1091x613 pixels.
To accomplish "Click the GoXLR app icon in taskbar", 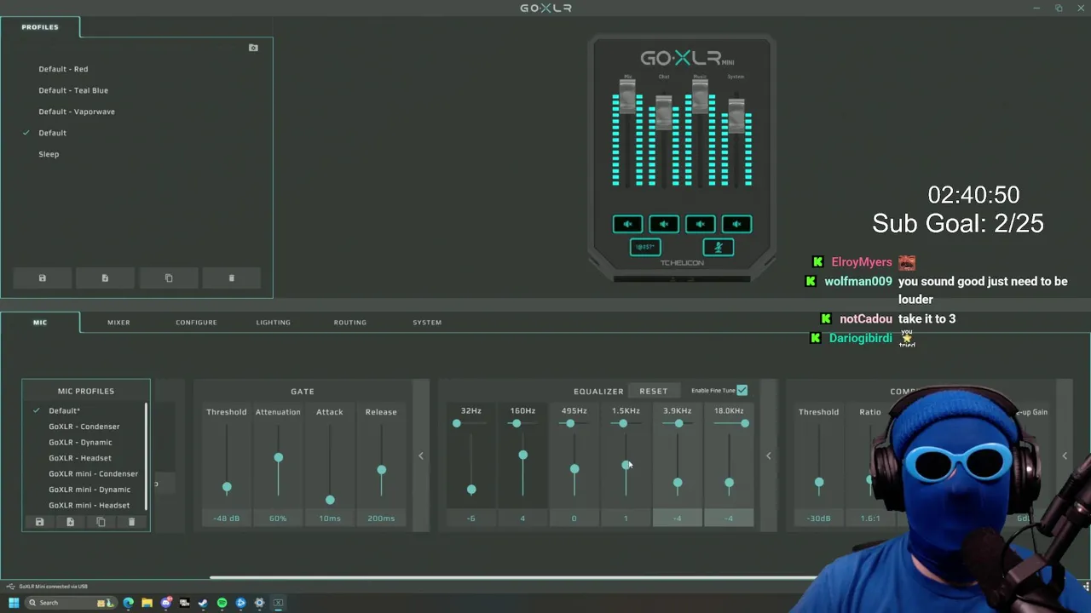I will pos(278,603).
